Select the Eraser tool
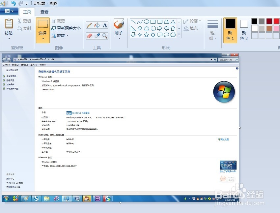This screenshot has width=280, height=213. [90, 36]
